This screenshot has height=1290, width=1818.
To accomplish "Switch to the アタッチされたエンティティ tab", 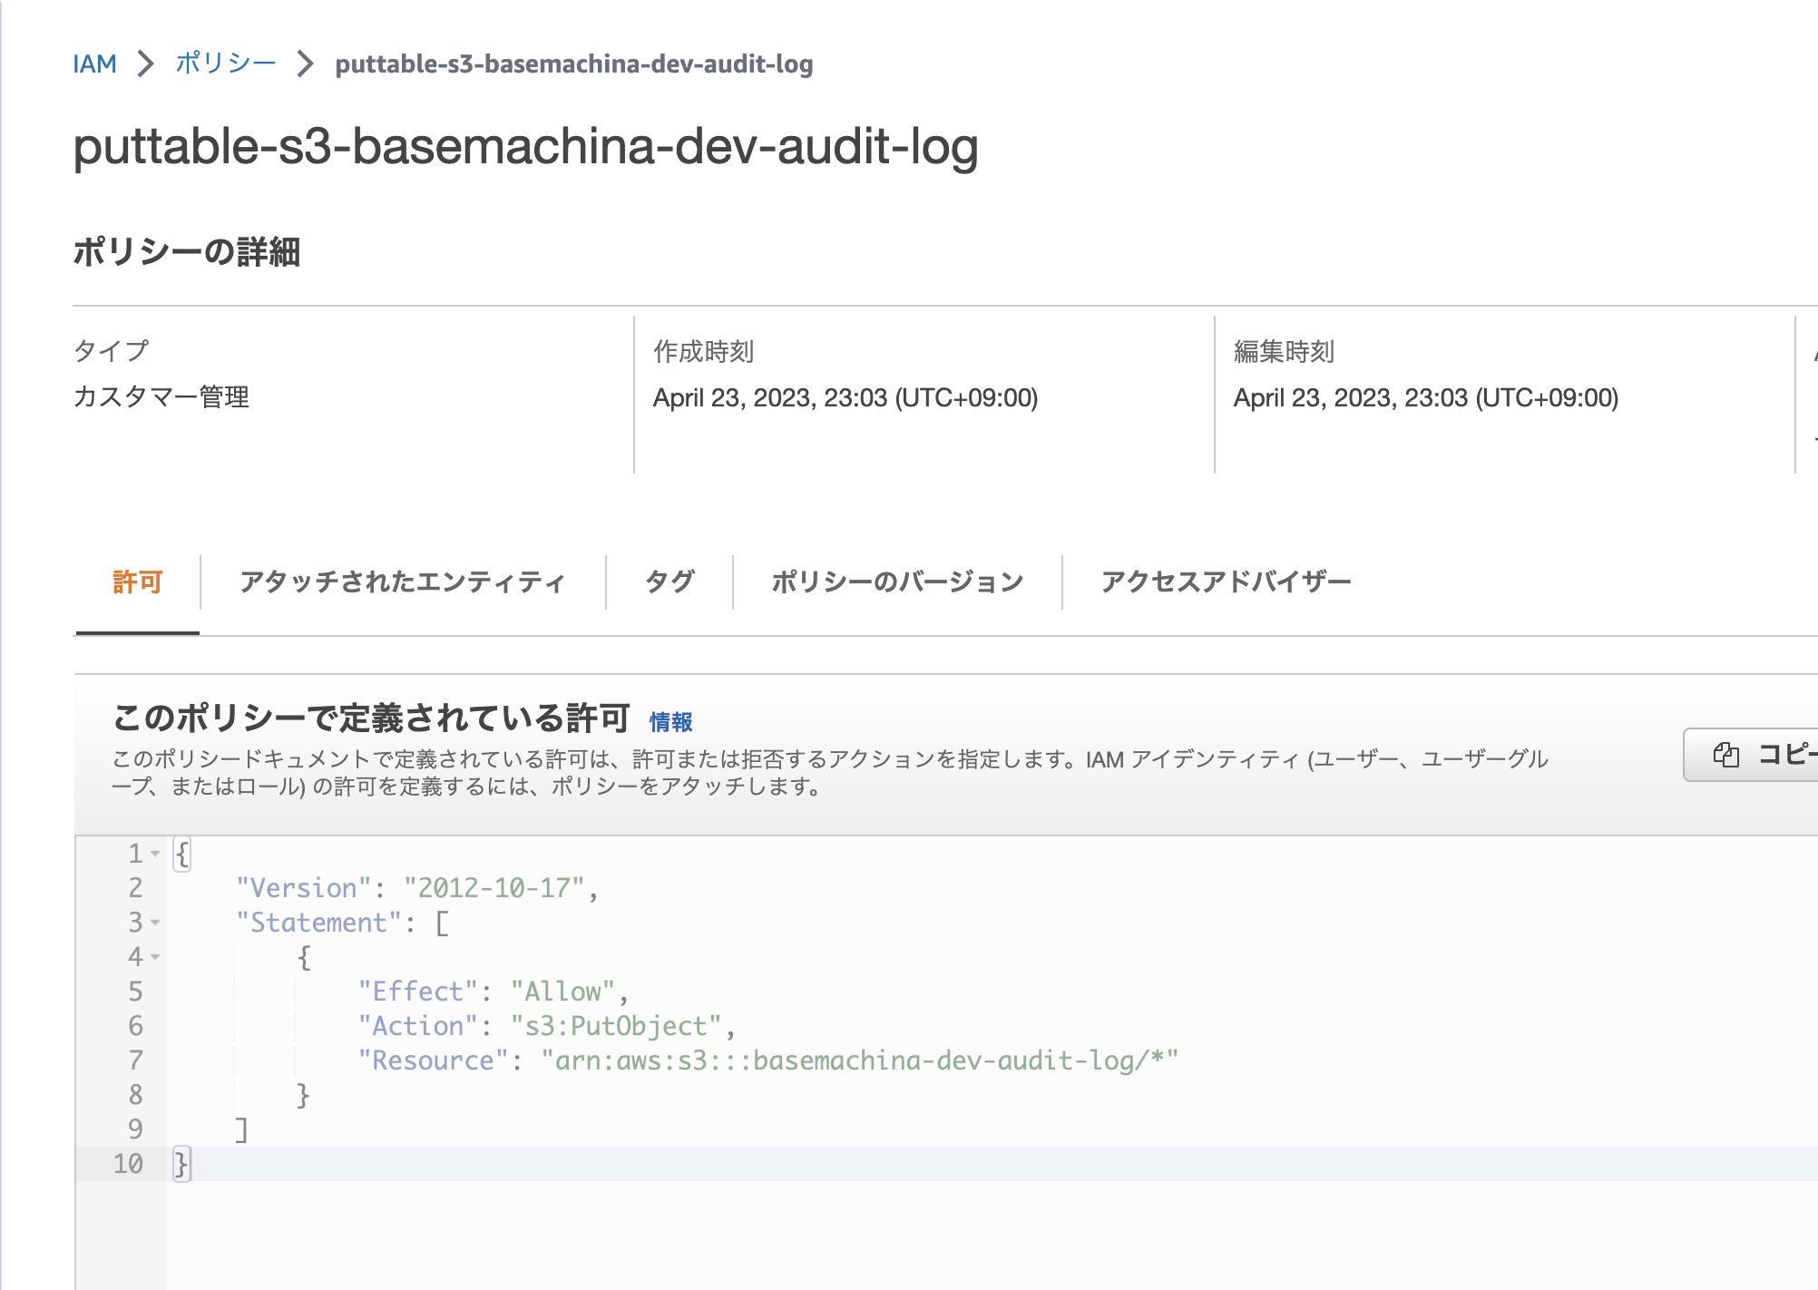I will [403, 581].
